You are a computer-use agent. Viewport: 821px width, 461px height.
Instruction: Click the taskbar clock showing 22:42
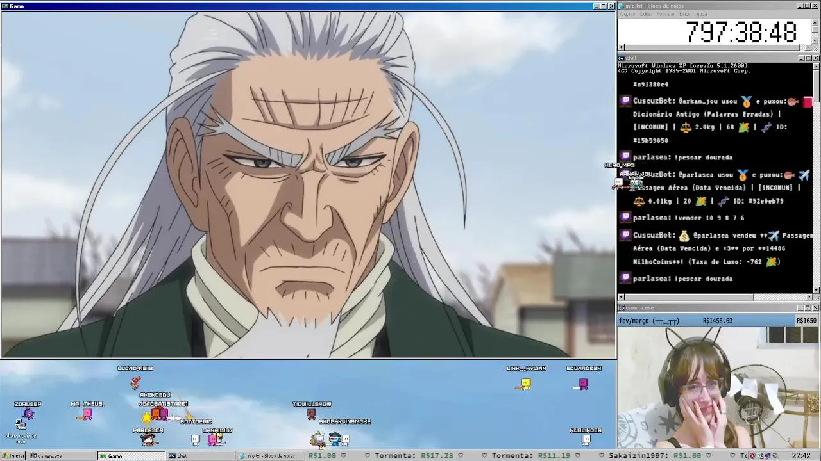(x=801, y=456)
